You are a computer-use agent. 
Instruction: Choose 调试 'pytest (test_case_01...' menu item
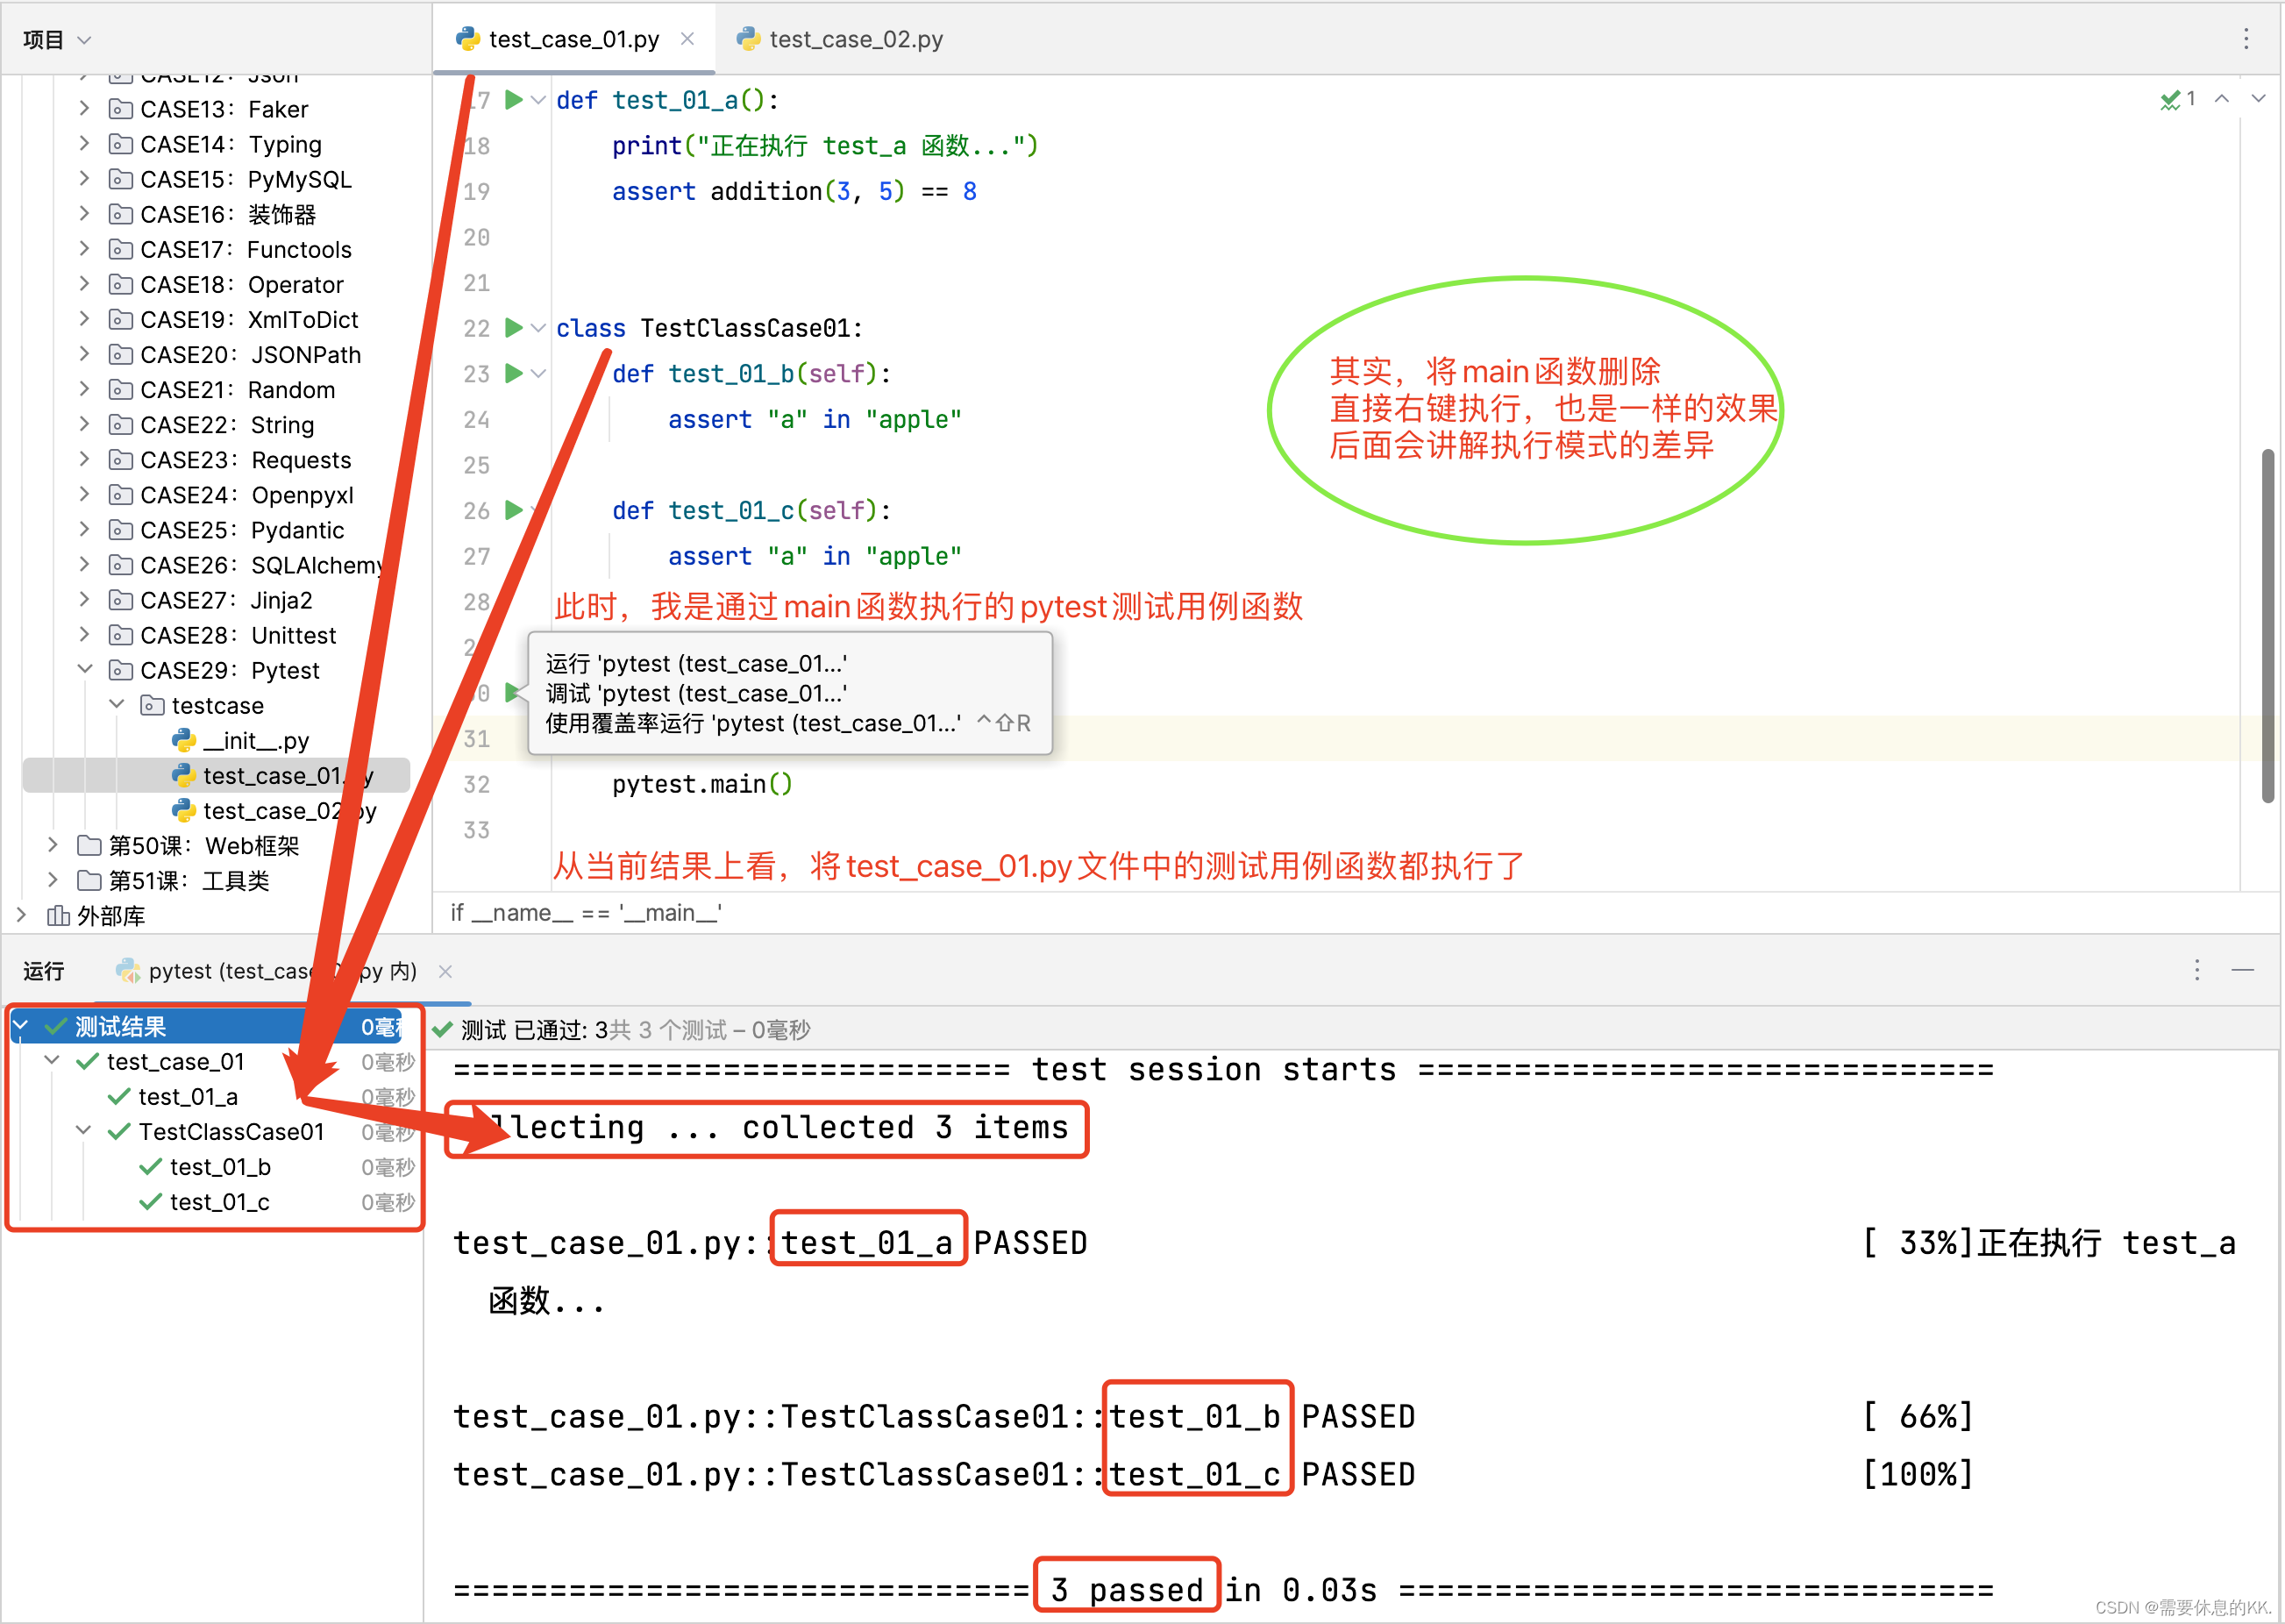[696, 693]
